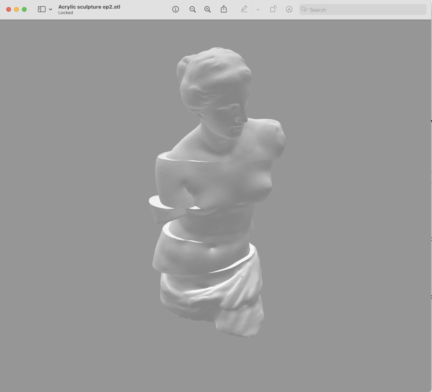This screenshot has height=392, width=432.
Task: Click the draped cloth at statue's base
Action: pos(219,298)
